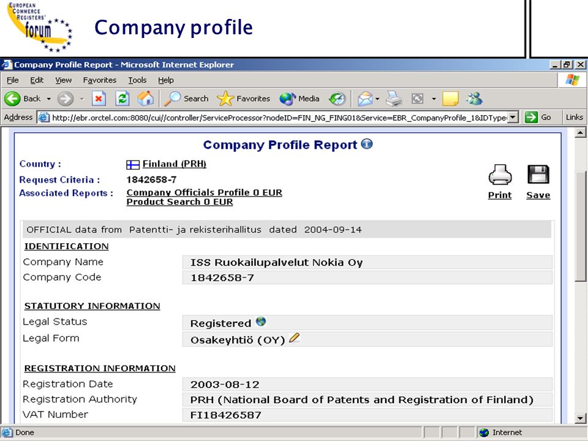Click the VAT Number value FI18426587
The width and height of the screenshot is (588, 441).
(226, 415)
